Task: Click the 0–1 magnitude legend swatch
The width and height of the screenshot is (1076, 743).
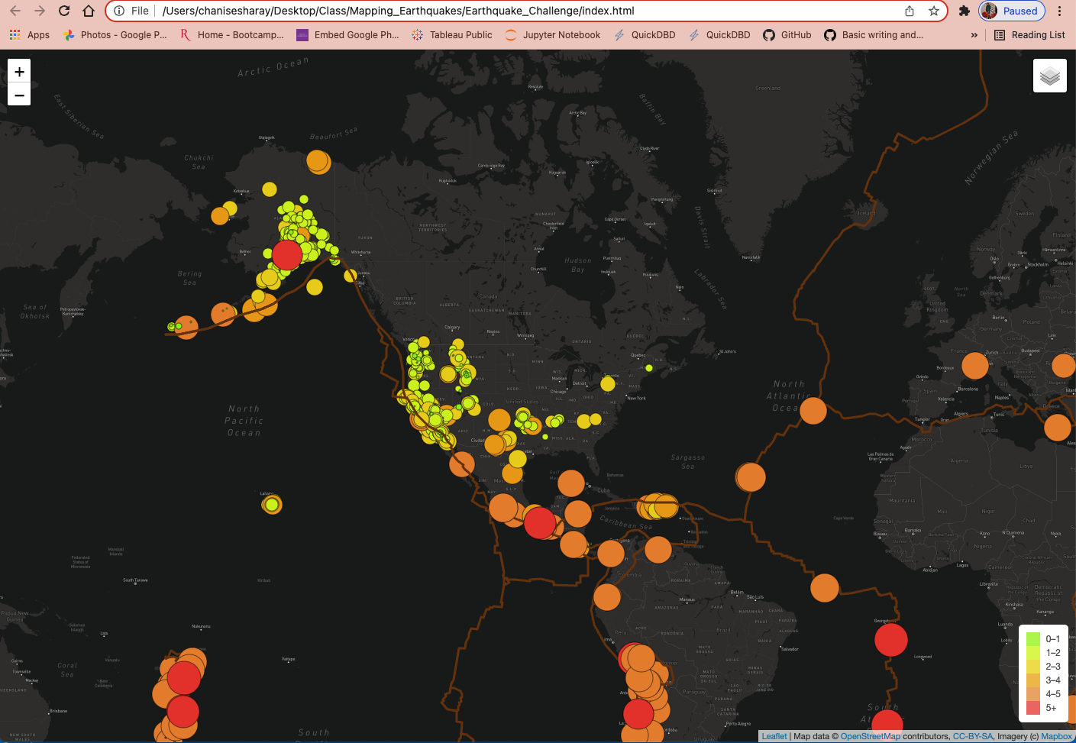Action: [1033, 639]
